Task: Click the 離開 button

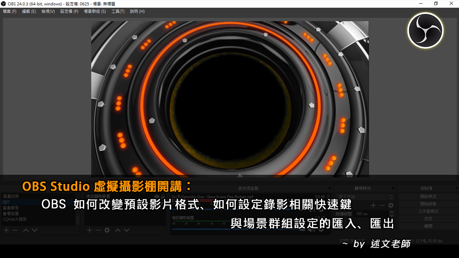Action: click(x=428, y=226)
